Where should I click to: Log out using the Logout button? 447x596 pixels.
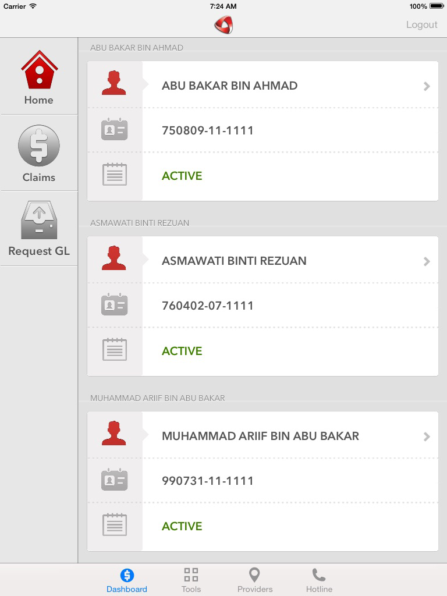point(421,24)
